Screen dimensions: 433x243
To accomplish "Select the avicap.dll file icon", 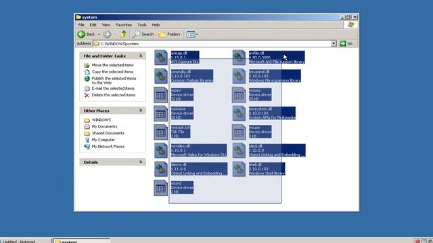I will pos(161,57).
